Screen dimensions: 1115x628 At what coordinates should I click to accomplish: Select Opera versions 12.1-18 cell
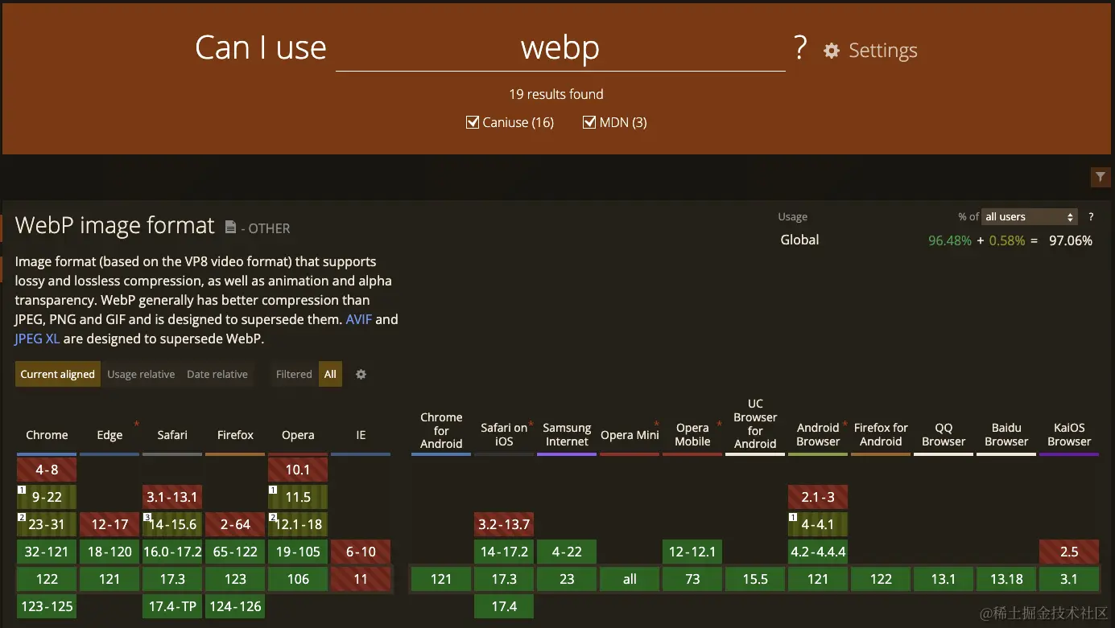pyautogui.click(x=298, y=524)
